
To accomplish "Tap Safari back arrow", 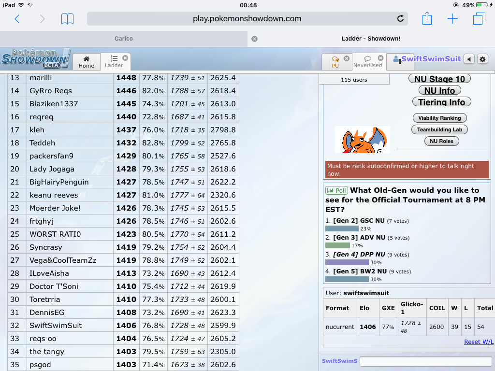I will click(17, 19).
